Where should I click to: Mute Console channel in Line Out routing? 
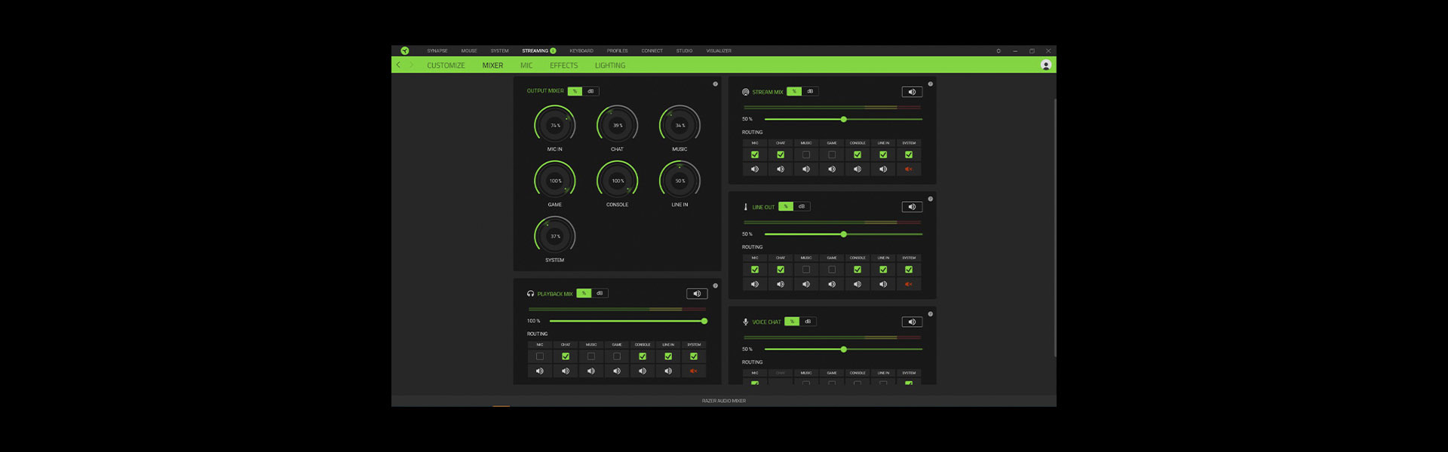857,285
